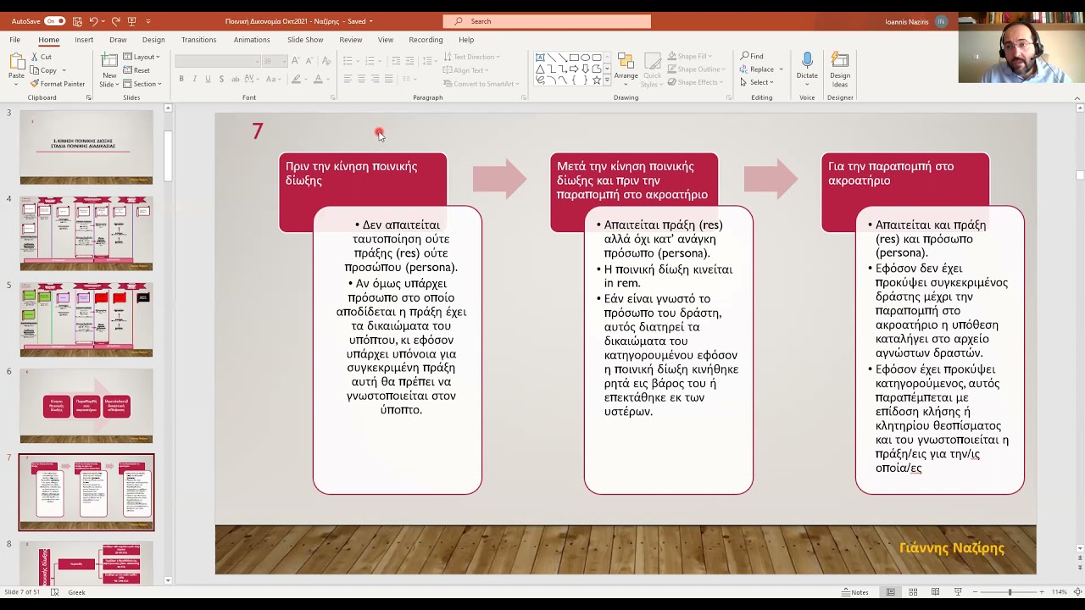Fit slide to current window

pyautogui.click(x=1077, y=592)
